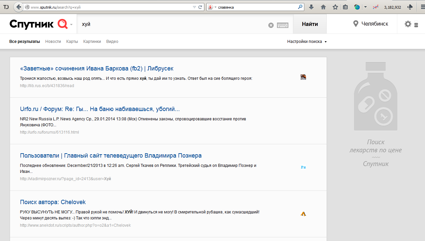Image resolution: width=425 pixels, height=241 pixels.
Task: Select Все результаты tab
Action: click(x=25, y=42)
